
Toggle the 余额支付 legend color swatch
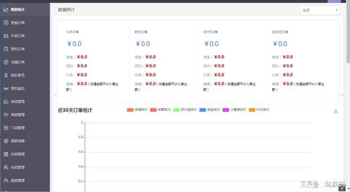pyautogui.click(x=153, y=110)
